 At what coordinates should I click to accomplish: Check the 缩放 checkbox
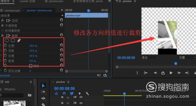tap(31, 66)
